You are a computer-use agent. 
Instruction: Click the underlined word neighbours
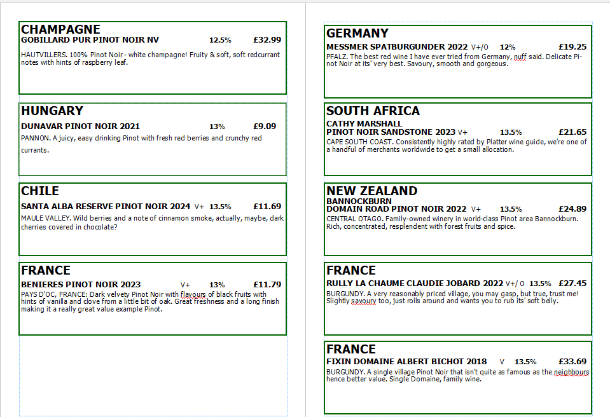pyautogui.click(x=571, y=372)
